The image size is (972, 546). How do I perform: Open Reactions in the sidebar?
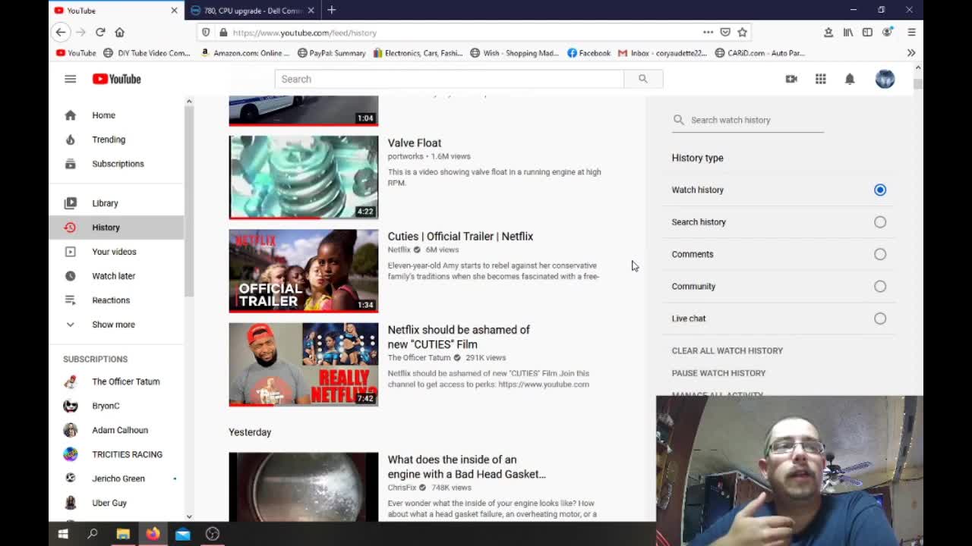tap(116, 300)
